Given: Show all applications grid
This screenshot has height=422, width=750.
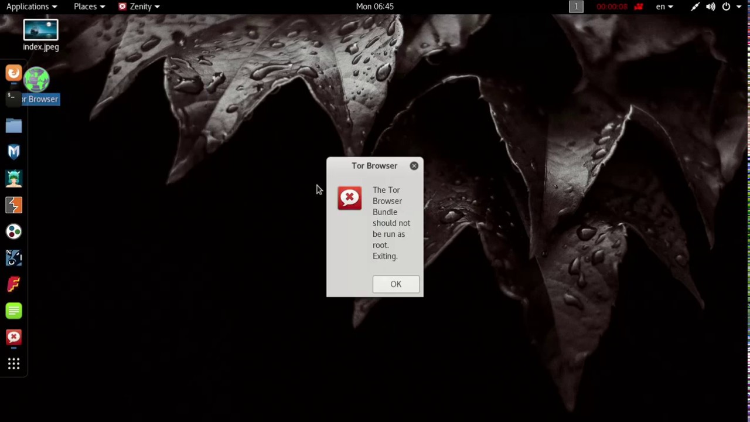Looking at the screenshot, I should (13, 364).
